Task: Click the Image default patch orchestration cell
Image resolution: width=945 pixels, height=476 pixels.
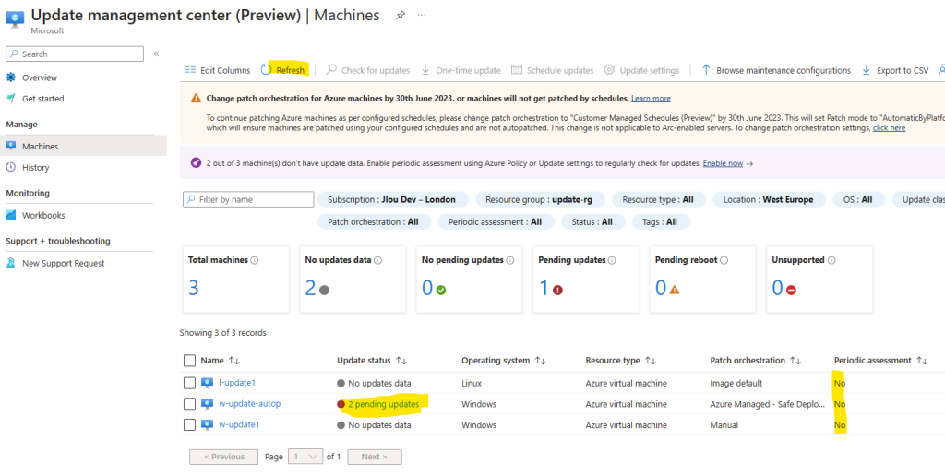Action: pyautogui.click(x=736, y=383)
